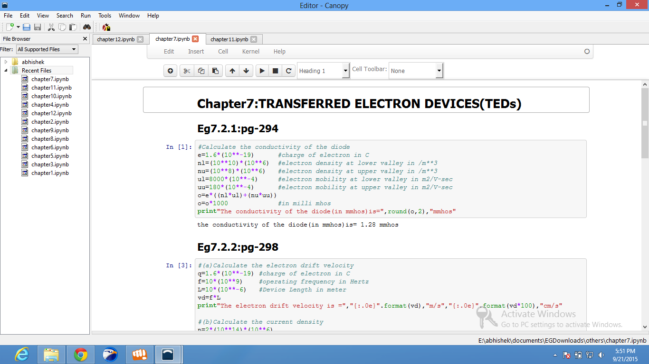Paste cell from notebook toolbar
649x364 pixels.
click(x=215, y=71)
